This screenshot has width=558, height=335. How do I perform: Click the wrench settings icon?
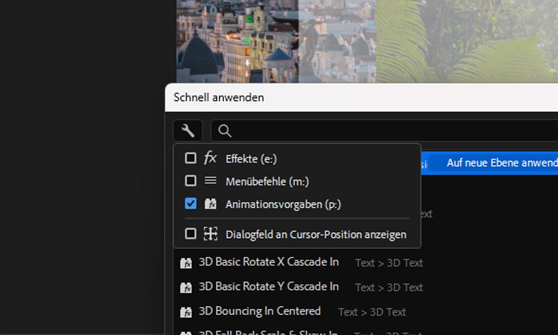pyautogui.click(x=188, y=131)
